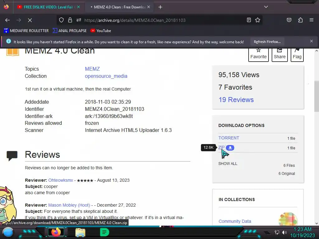319x239 pixels.
Task: Open reviewer Mason Mobley (Hoot) link
Action: (69, 205)
